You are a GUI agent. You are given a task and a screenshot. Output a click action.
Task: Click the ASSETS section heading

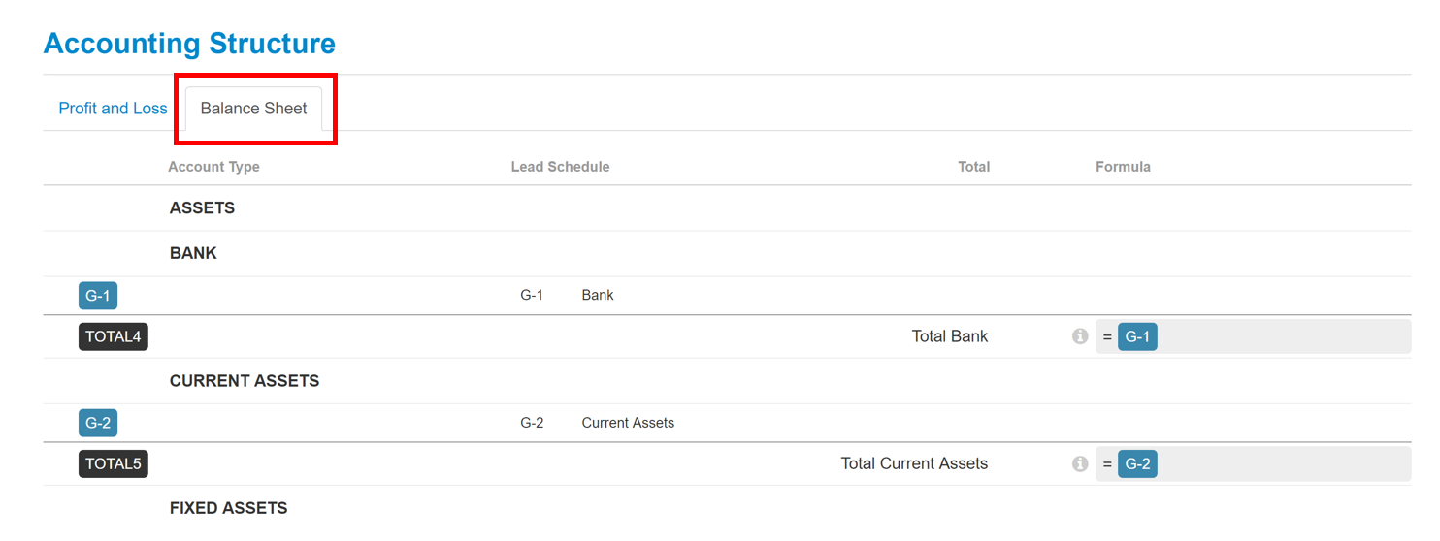click(202, 207)
